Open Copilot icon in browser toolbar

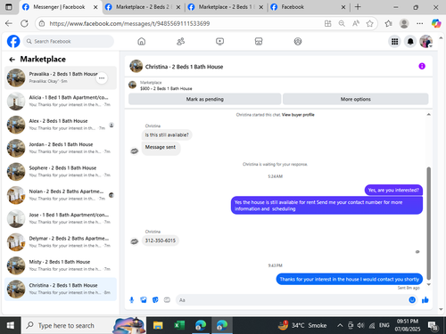pos(436,23)
